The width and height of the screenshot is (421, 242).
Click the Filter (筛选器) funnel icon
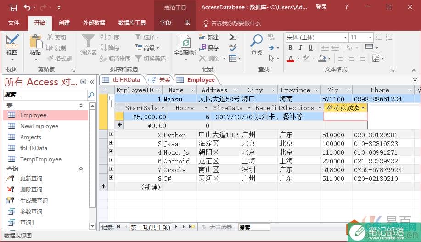[88, 41]
